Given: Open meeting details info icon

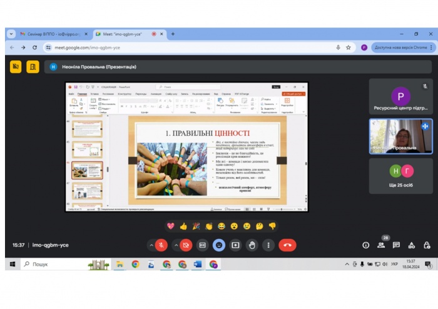Looking at the screenshot, I should [366, 245].
